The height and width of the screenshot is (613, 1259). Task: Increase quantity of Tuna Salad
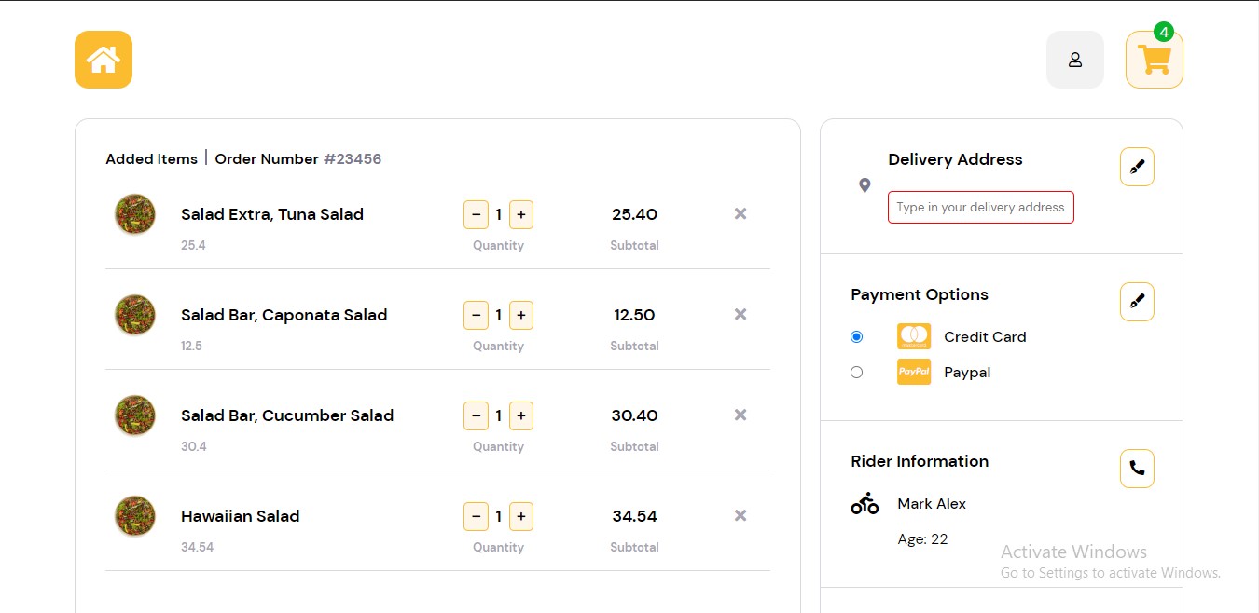click(521, 215)
